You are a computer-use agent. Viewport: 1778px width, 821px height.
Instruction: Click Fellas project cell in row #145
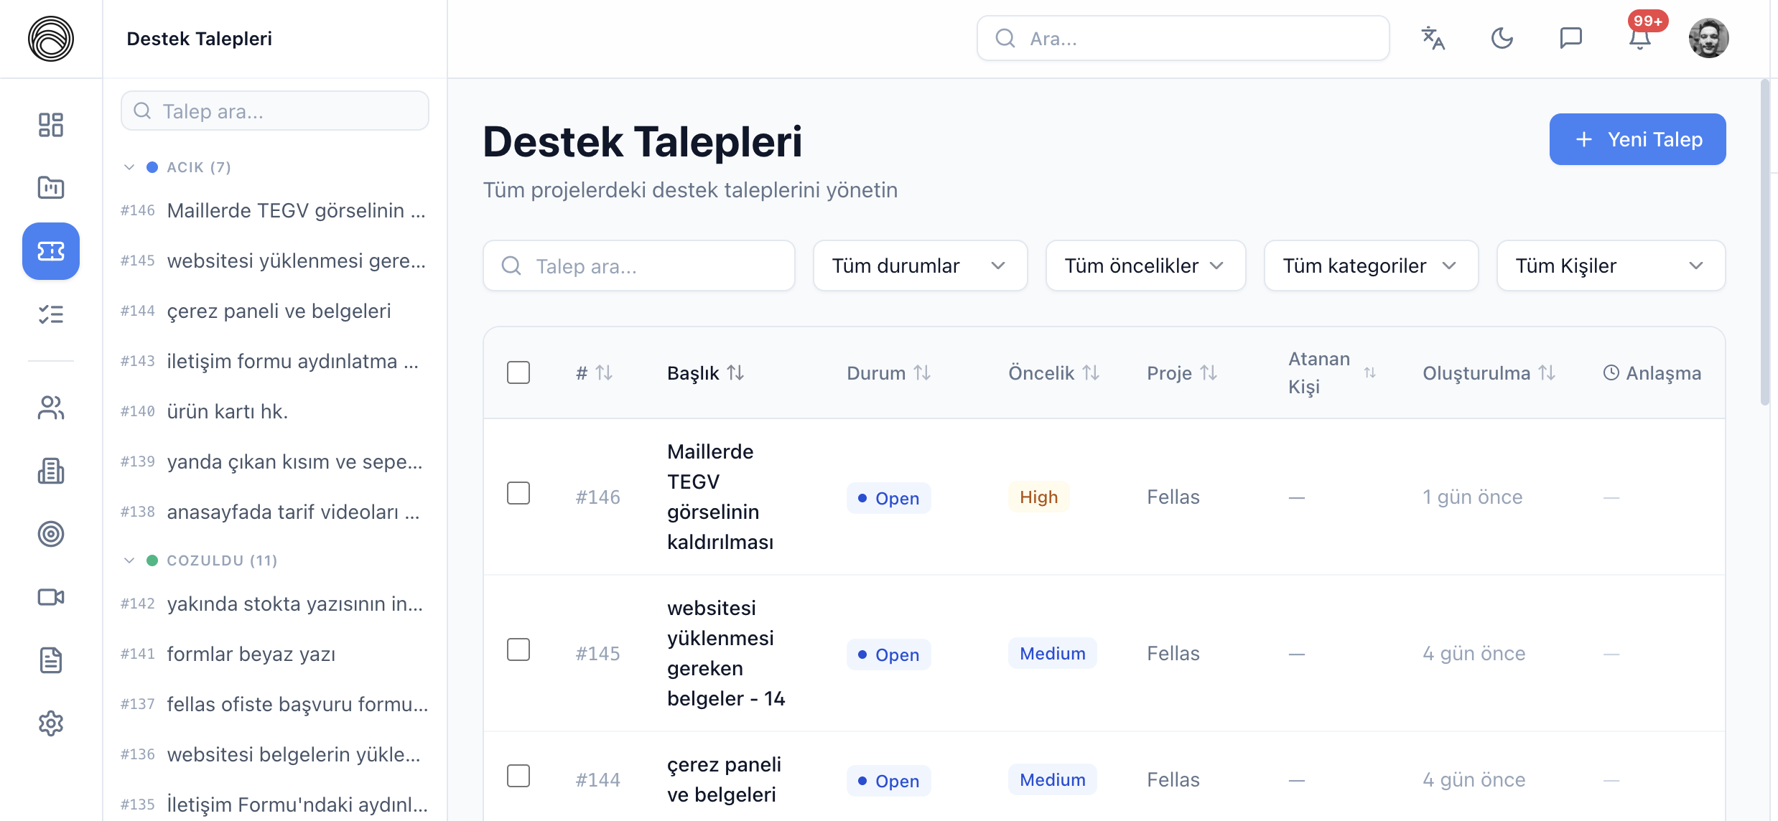[x=1173, y=653]
